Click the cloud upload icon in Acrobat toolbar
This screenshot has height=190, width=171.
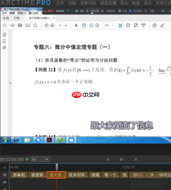12,25
